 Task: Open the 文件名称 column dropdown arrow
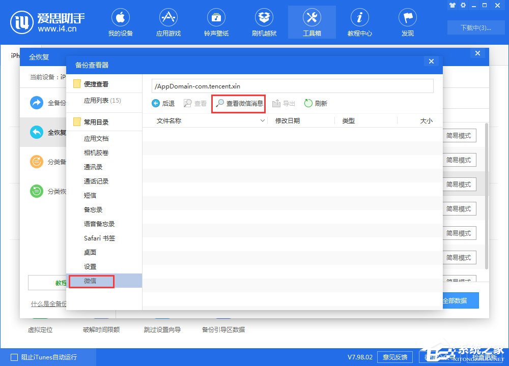(x=263, y=120)
